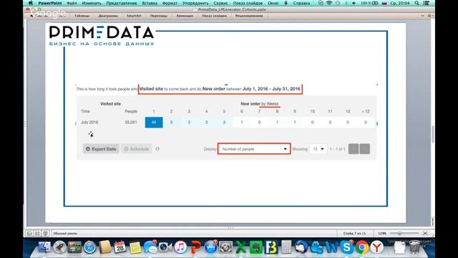Open Showing 15 rows dropdown
Image resolution: width=458 pixels, height=258 pixels.
tap(318, 149)
